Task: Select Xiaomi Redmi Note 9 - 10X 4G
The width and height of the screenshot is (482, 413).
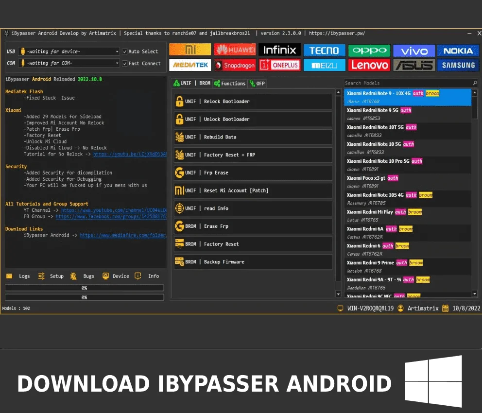Action: click(x=408, y=97)
